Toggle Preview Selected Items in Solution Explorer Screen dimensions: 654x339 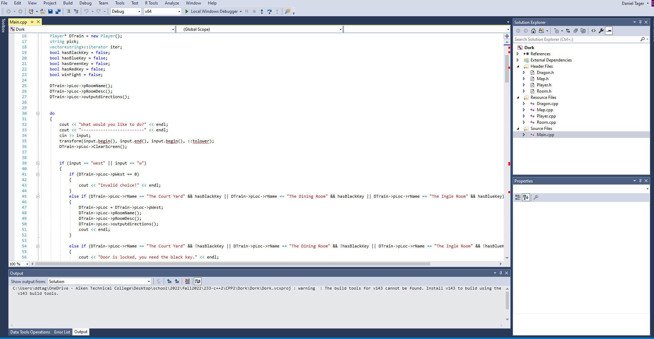(609, 31)
